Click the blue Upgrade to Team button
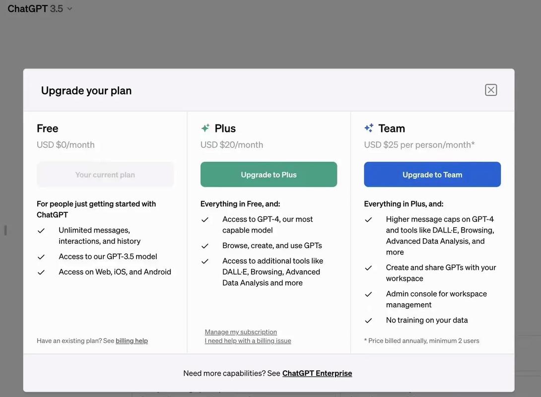Image resolution: width=541 pixels, height=397 pixels. click(x=432, y=175)
